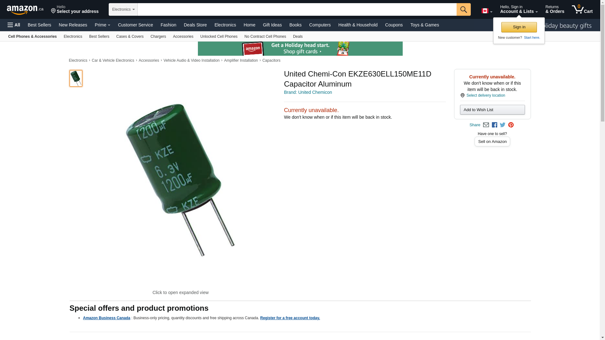Focus the Amazon search input field

297,9
